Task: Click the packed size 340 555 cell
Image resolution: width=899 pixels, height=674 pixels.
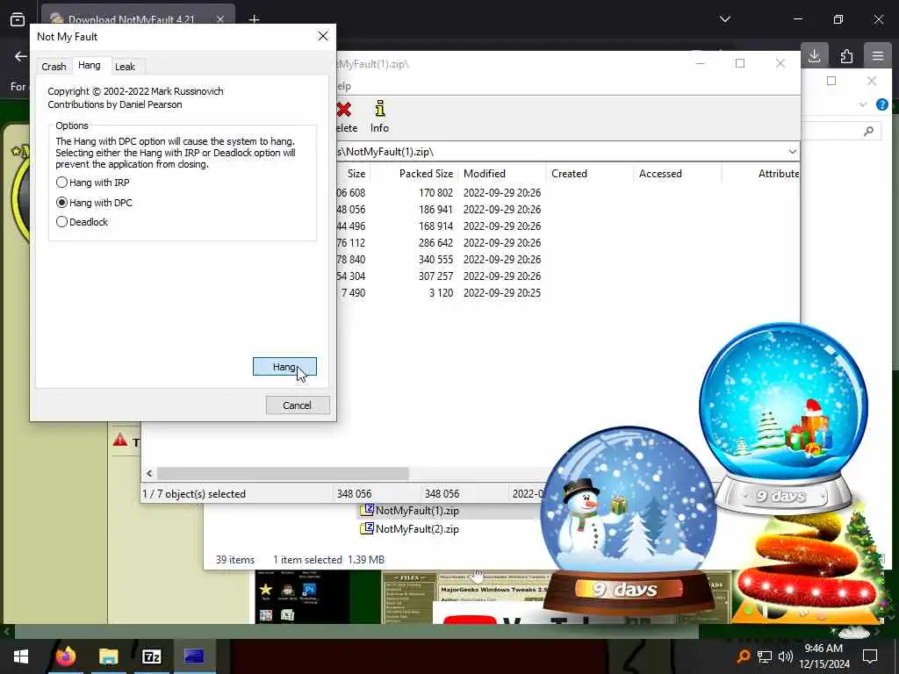Action: click(x=435, y=259)
